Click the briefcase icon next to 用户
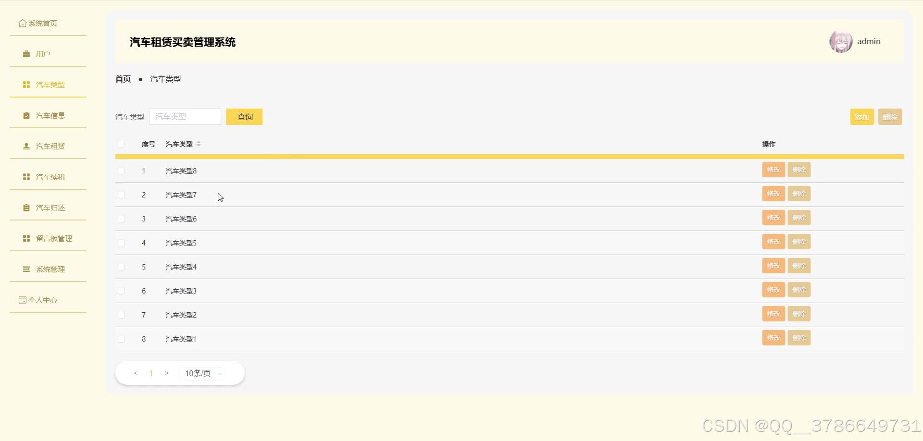 click(x=26, y=54)
